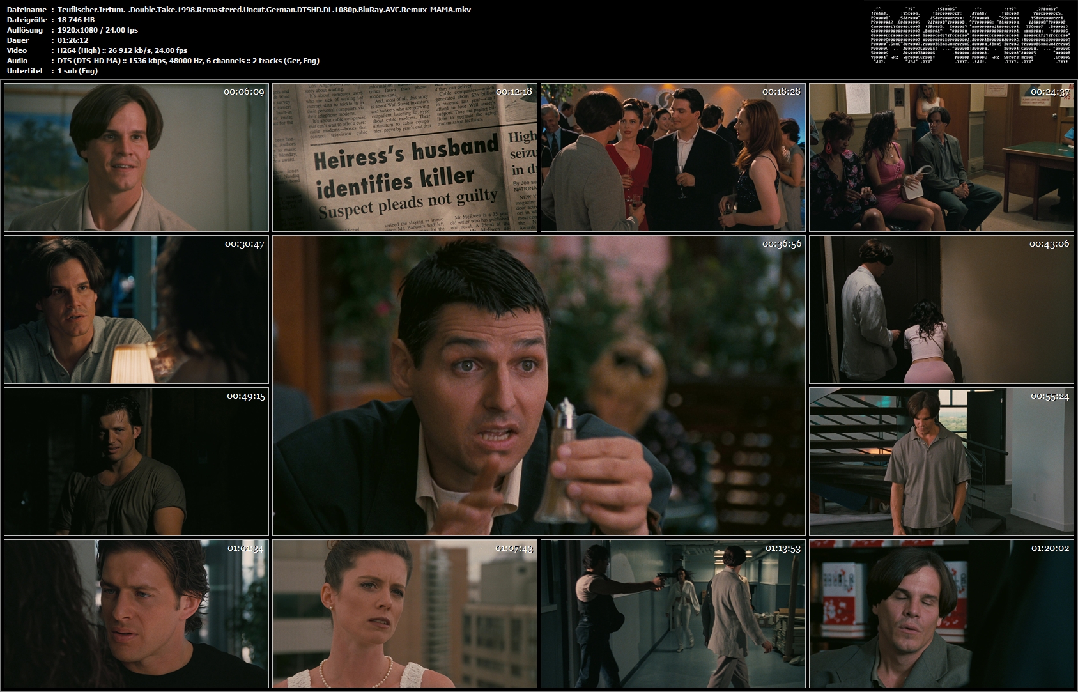Select the dark thumbnail stamped 00:49:15

(x=136, y=461)
